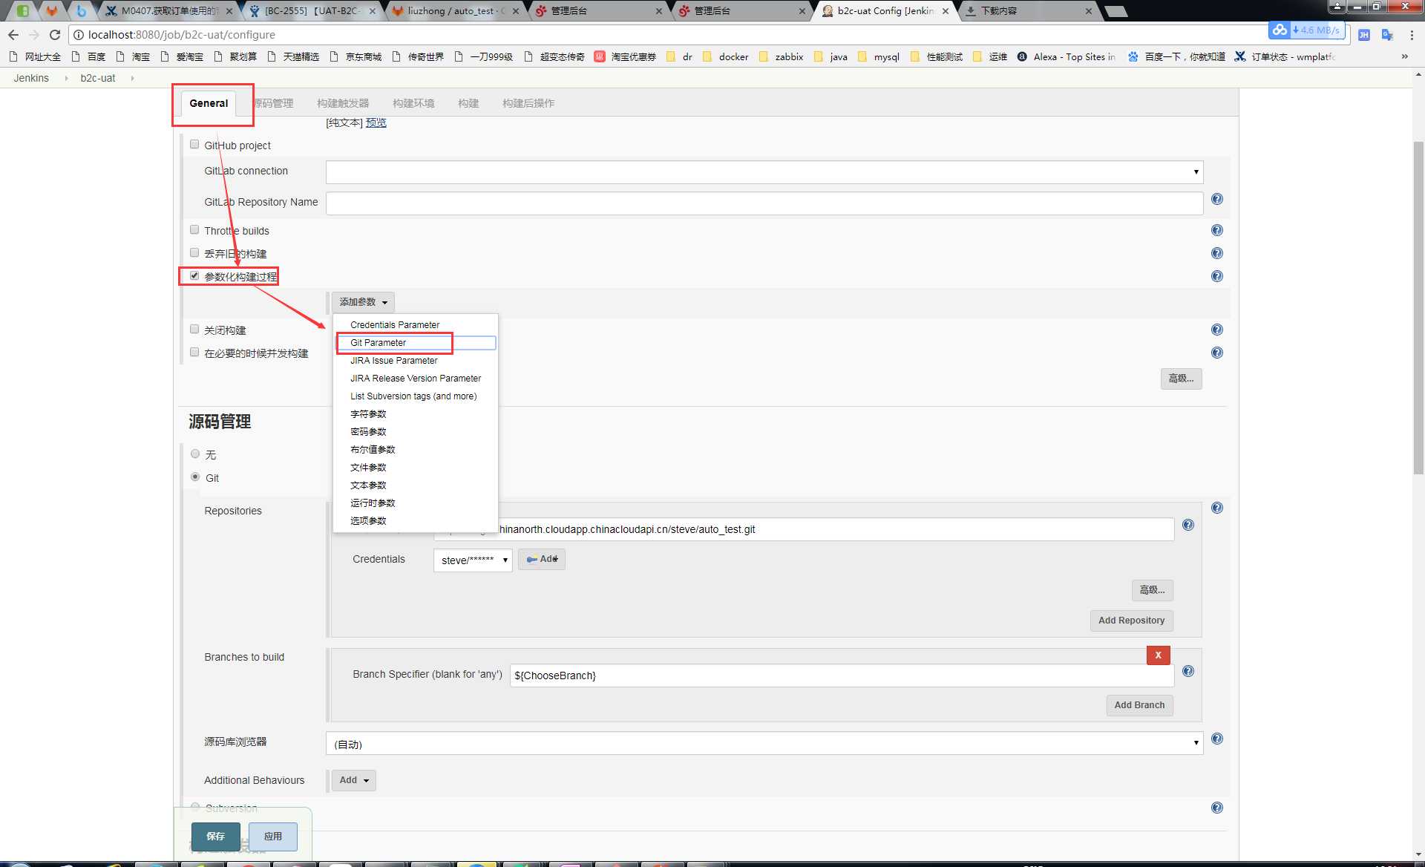Toggle the 添加参数 dropdown button

click(x=363, y=302)
